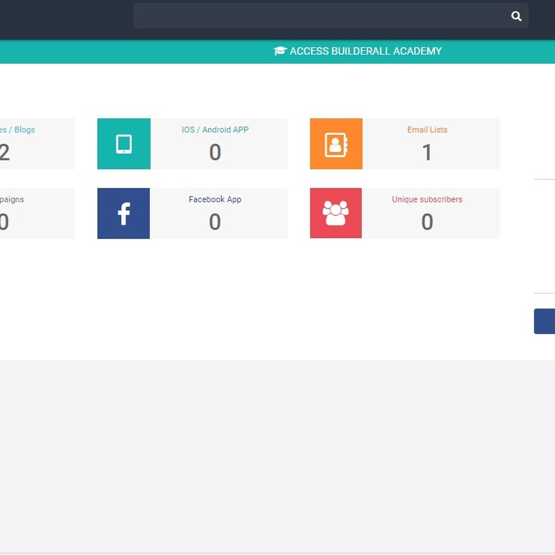Click the graduation cap icon
The image size is (555, 555).
(280, 51)
